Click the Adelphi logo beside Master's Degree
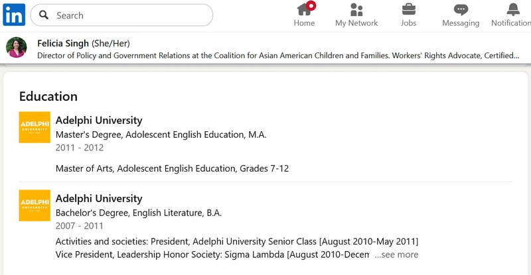The width and height of the screenshot is (531, 275). [35, 127]
